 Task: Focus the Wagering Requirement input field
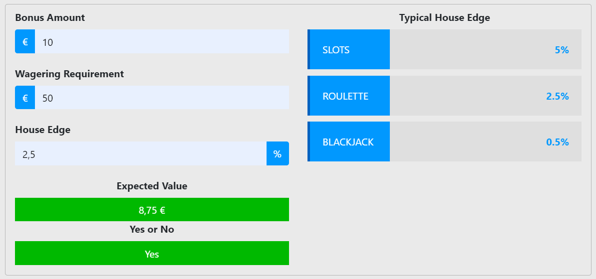[x=162, y=98]
